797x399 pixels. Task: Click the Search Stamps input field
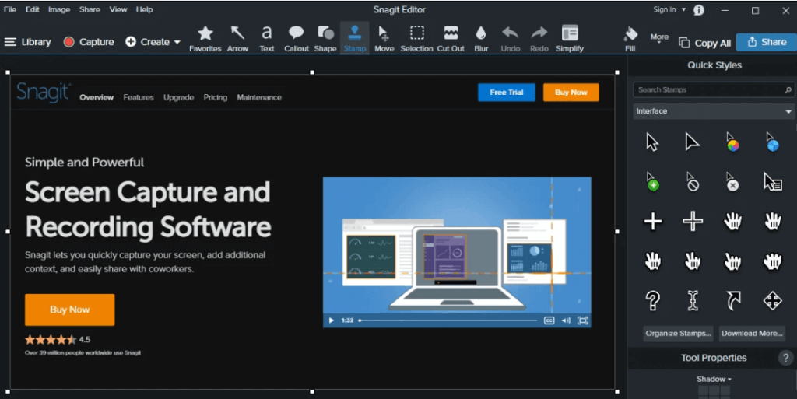[713, 90]
